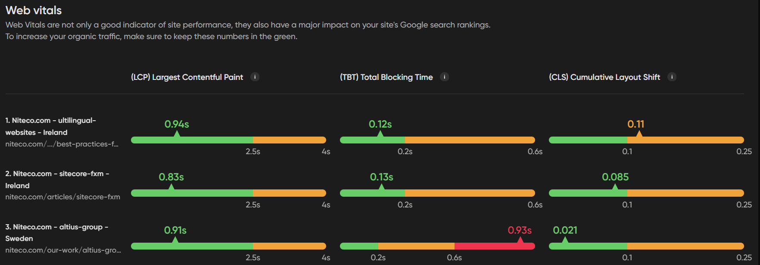Open the niteco.com/our-work/altius-gro link
The width and height of the screenshot is (760, 265).
63,250
